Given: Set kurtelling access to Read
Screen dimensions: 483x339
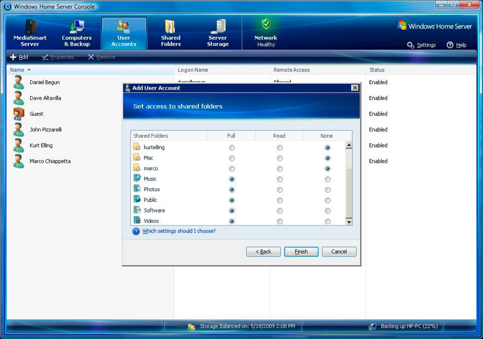Looking at the screenshot, I should 280,148.
